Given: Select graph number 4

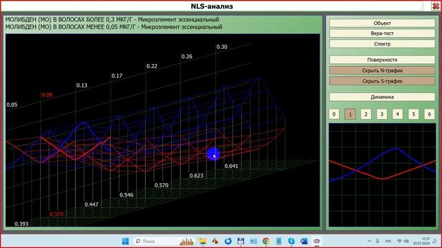Looking at the screenshot, I should pyautogui.click(x=398, y=114).
